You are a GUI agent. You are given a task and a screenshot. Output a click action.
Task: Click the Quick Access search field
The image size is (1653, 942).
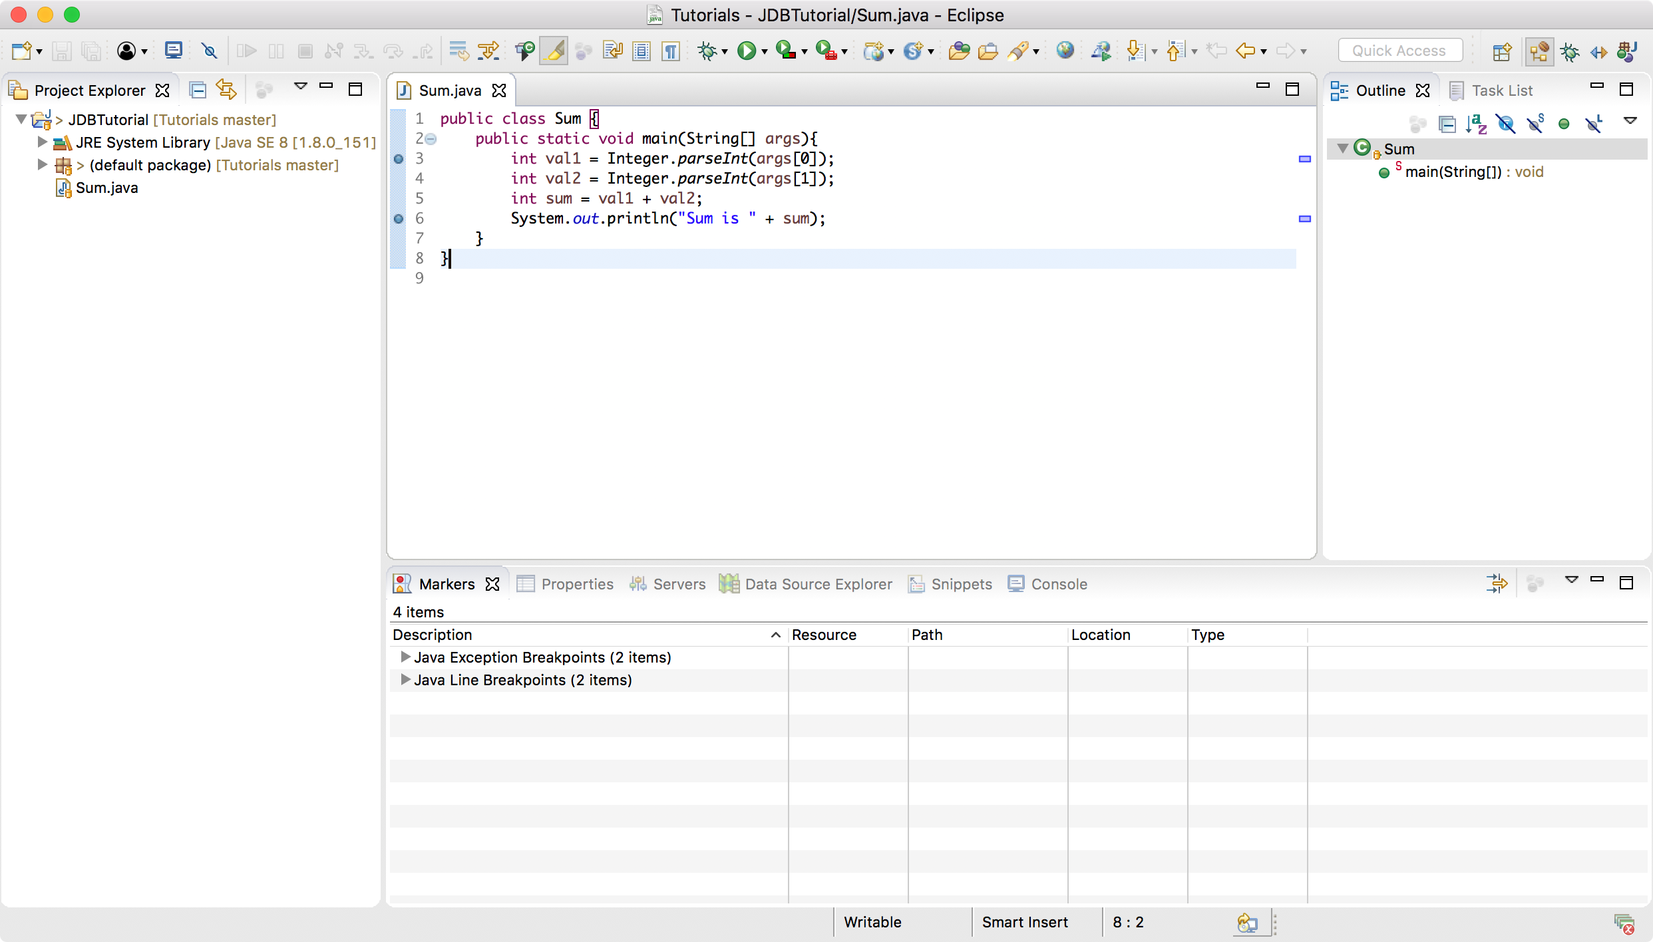coord(1400,51)
